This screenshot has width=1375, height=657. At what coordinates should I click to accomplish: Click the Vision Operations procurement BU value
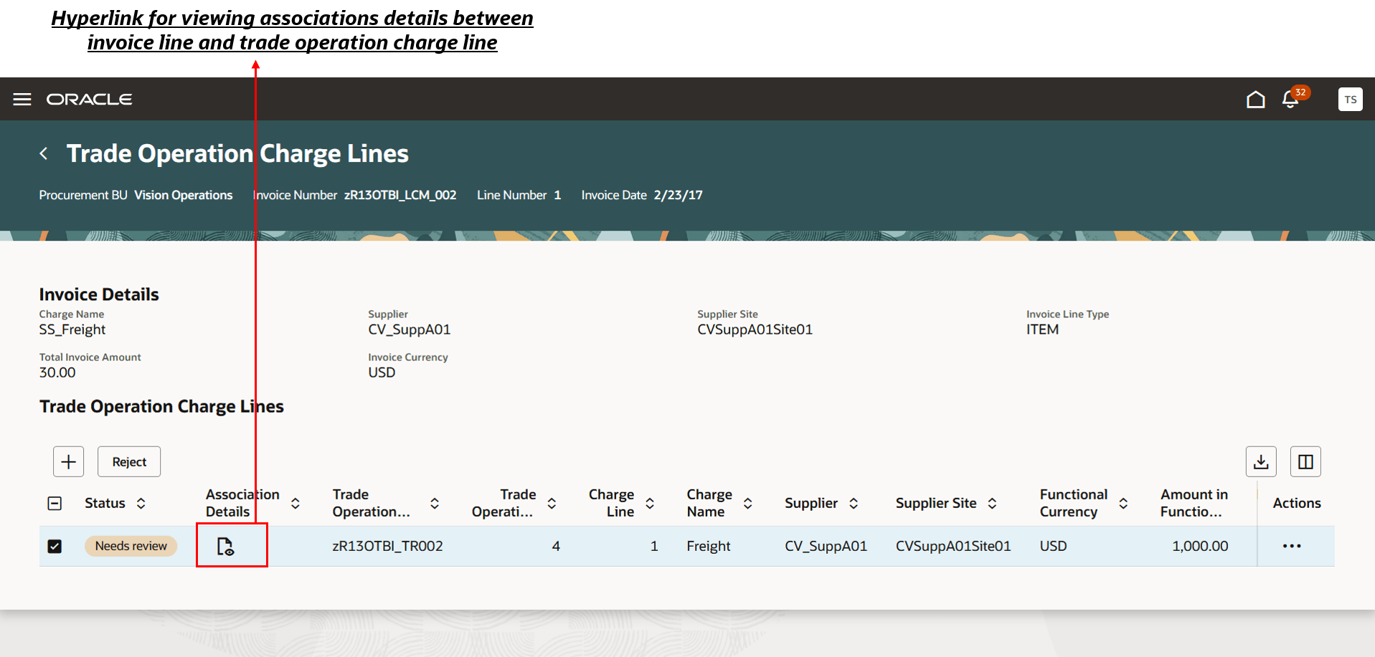184,195
